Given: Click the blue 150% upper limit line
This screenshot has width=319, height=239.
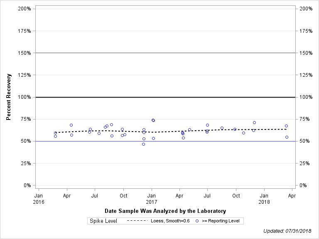Looking at the screenshot, I should (x=165, y=53).
